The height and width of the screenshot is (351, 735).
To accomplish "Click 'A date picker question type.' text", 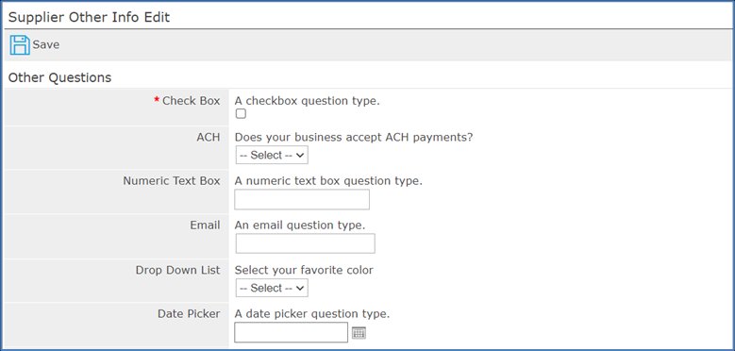I will 311,313.
